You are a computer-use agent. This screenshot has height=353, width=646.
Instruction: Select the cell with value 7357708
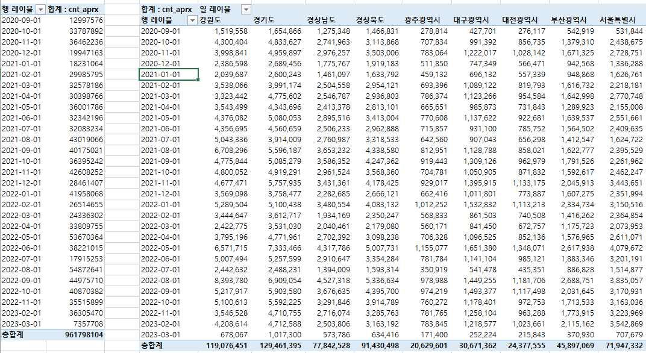tap(88, 323)
